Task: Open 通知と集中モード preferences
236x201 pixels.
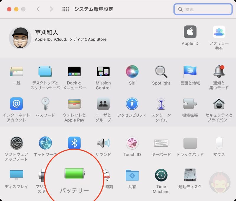Action: click(219, 72)
